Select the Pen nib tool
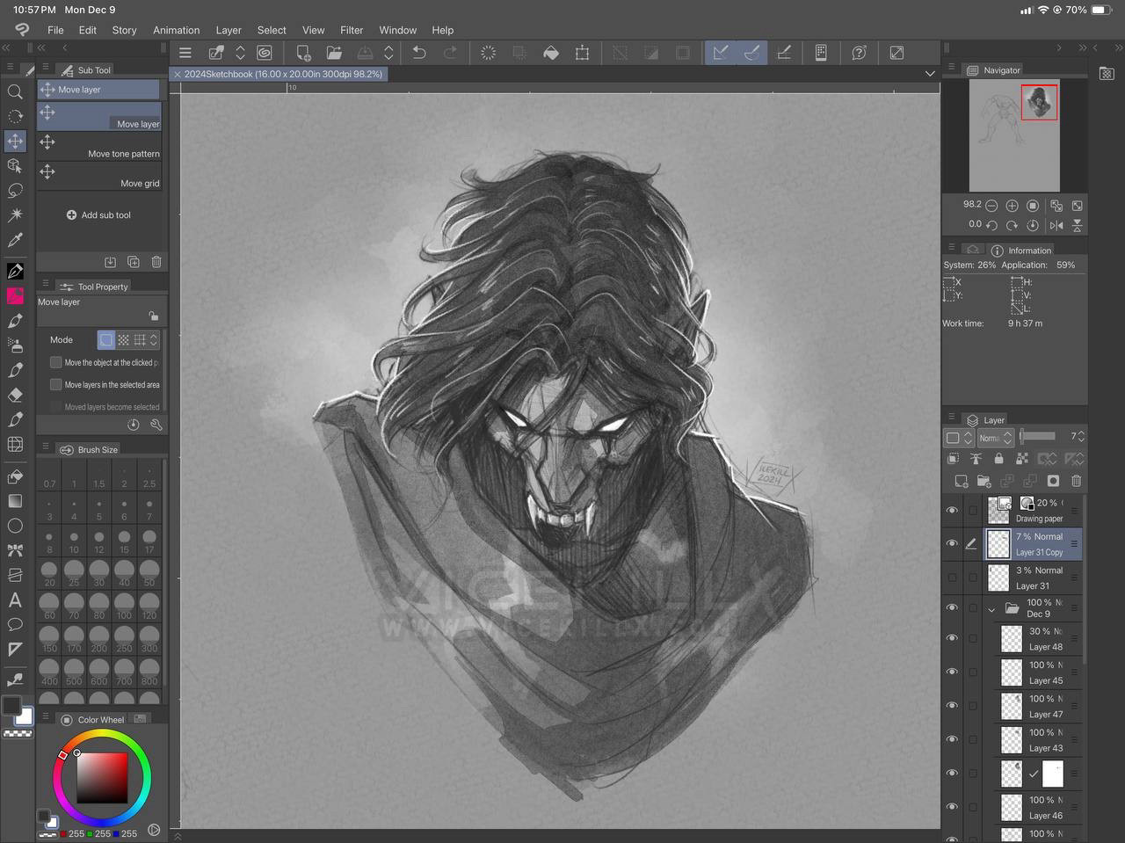The image size is (1125, 843). click(15, 272)
